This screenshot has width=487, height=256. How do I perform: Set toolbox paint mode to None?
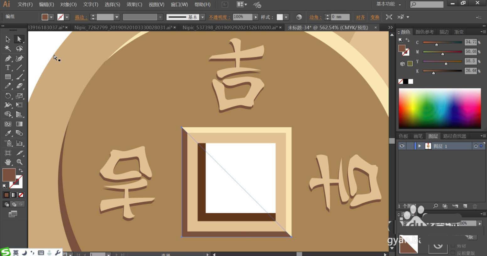[x=21, y=195]
